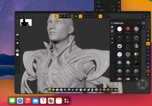Select the white bust figure brush in bottom bar
Image resolution: width=152 pixels, height=106 pixels.
tap(92, 90)
